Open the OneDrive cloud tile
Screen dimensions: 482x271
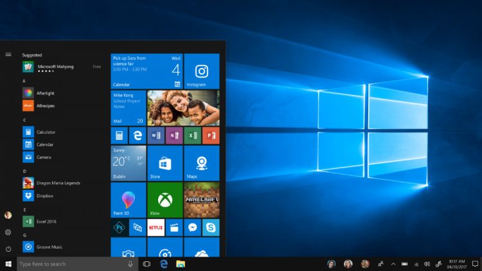[202, 247]
